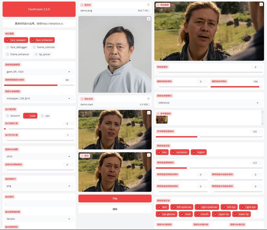
Task: Uncheck the mouth mask region
Action: (x=202, y=214)
